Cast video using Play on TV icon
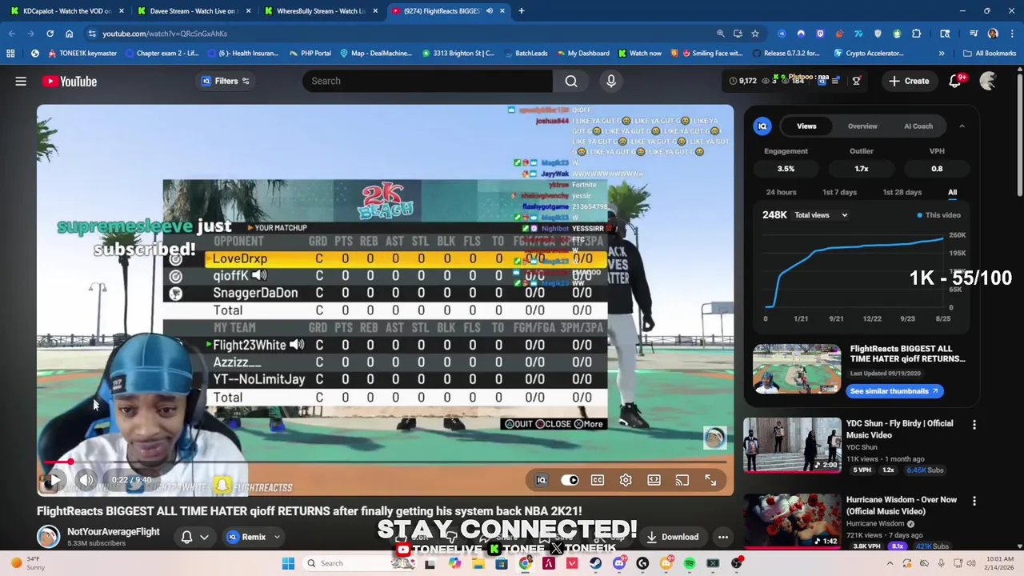The image size is (1024, 576). click(x=682, y=480)
